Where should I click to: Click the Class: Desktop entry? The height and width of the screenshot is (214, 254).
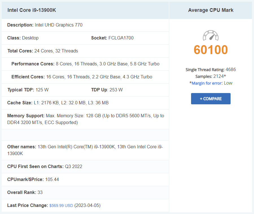(23, 38)
